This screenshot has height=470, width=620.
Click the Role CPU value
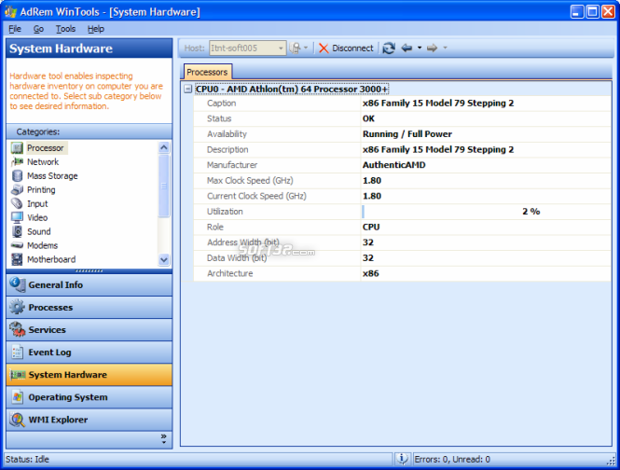pos(371,228)
